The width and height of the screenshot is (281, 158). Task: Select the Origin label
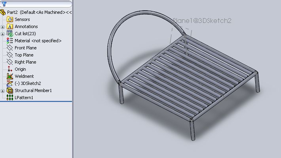tap(20, 69)
